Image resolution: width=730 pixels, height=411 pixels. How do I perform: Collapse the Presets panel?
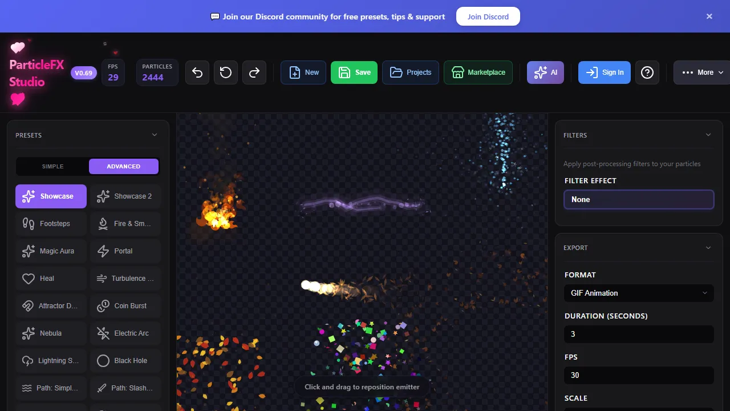pyautogui.click(x=154, y=135)
